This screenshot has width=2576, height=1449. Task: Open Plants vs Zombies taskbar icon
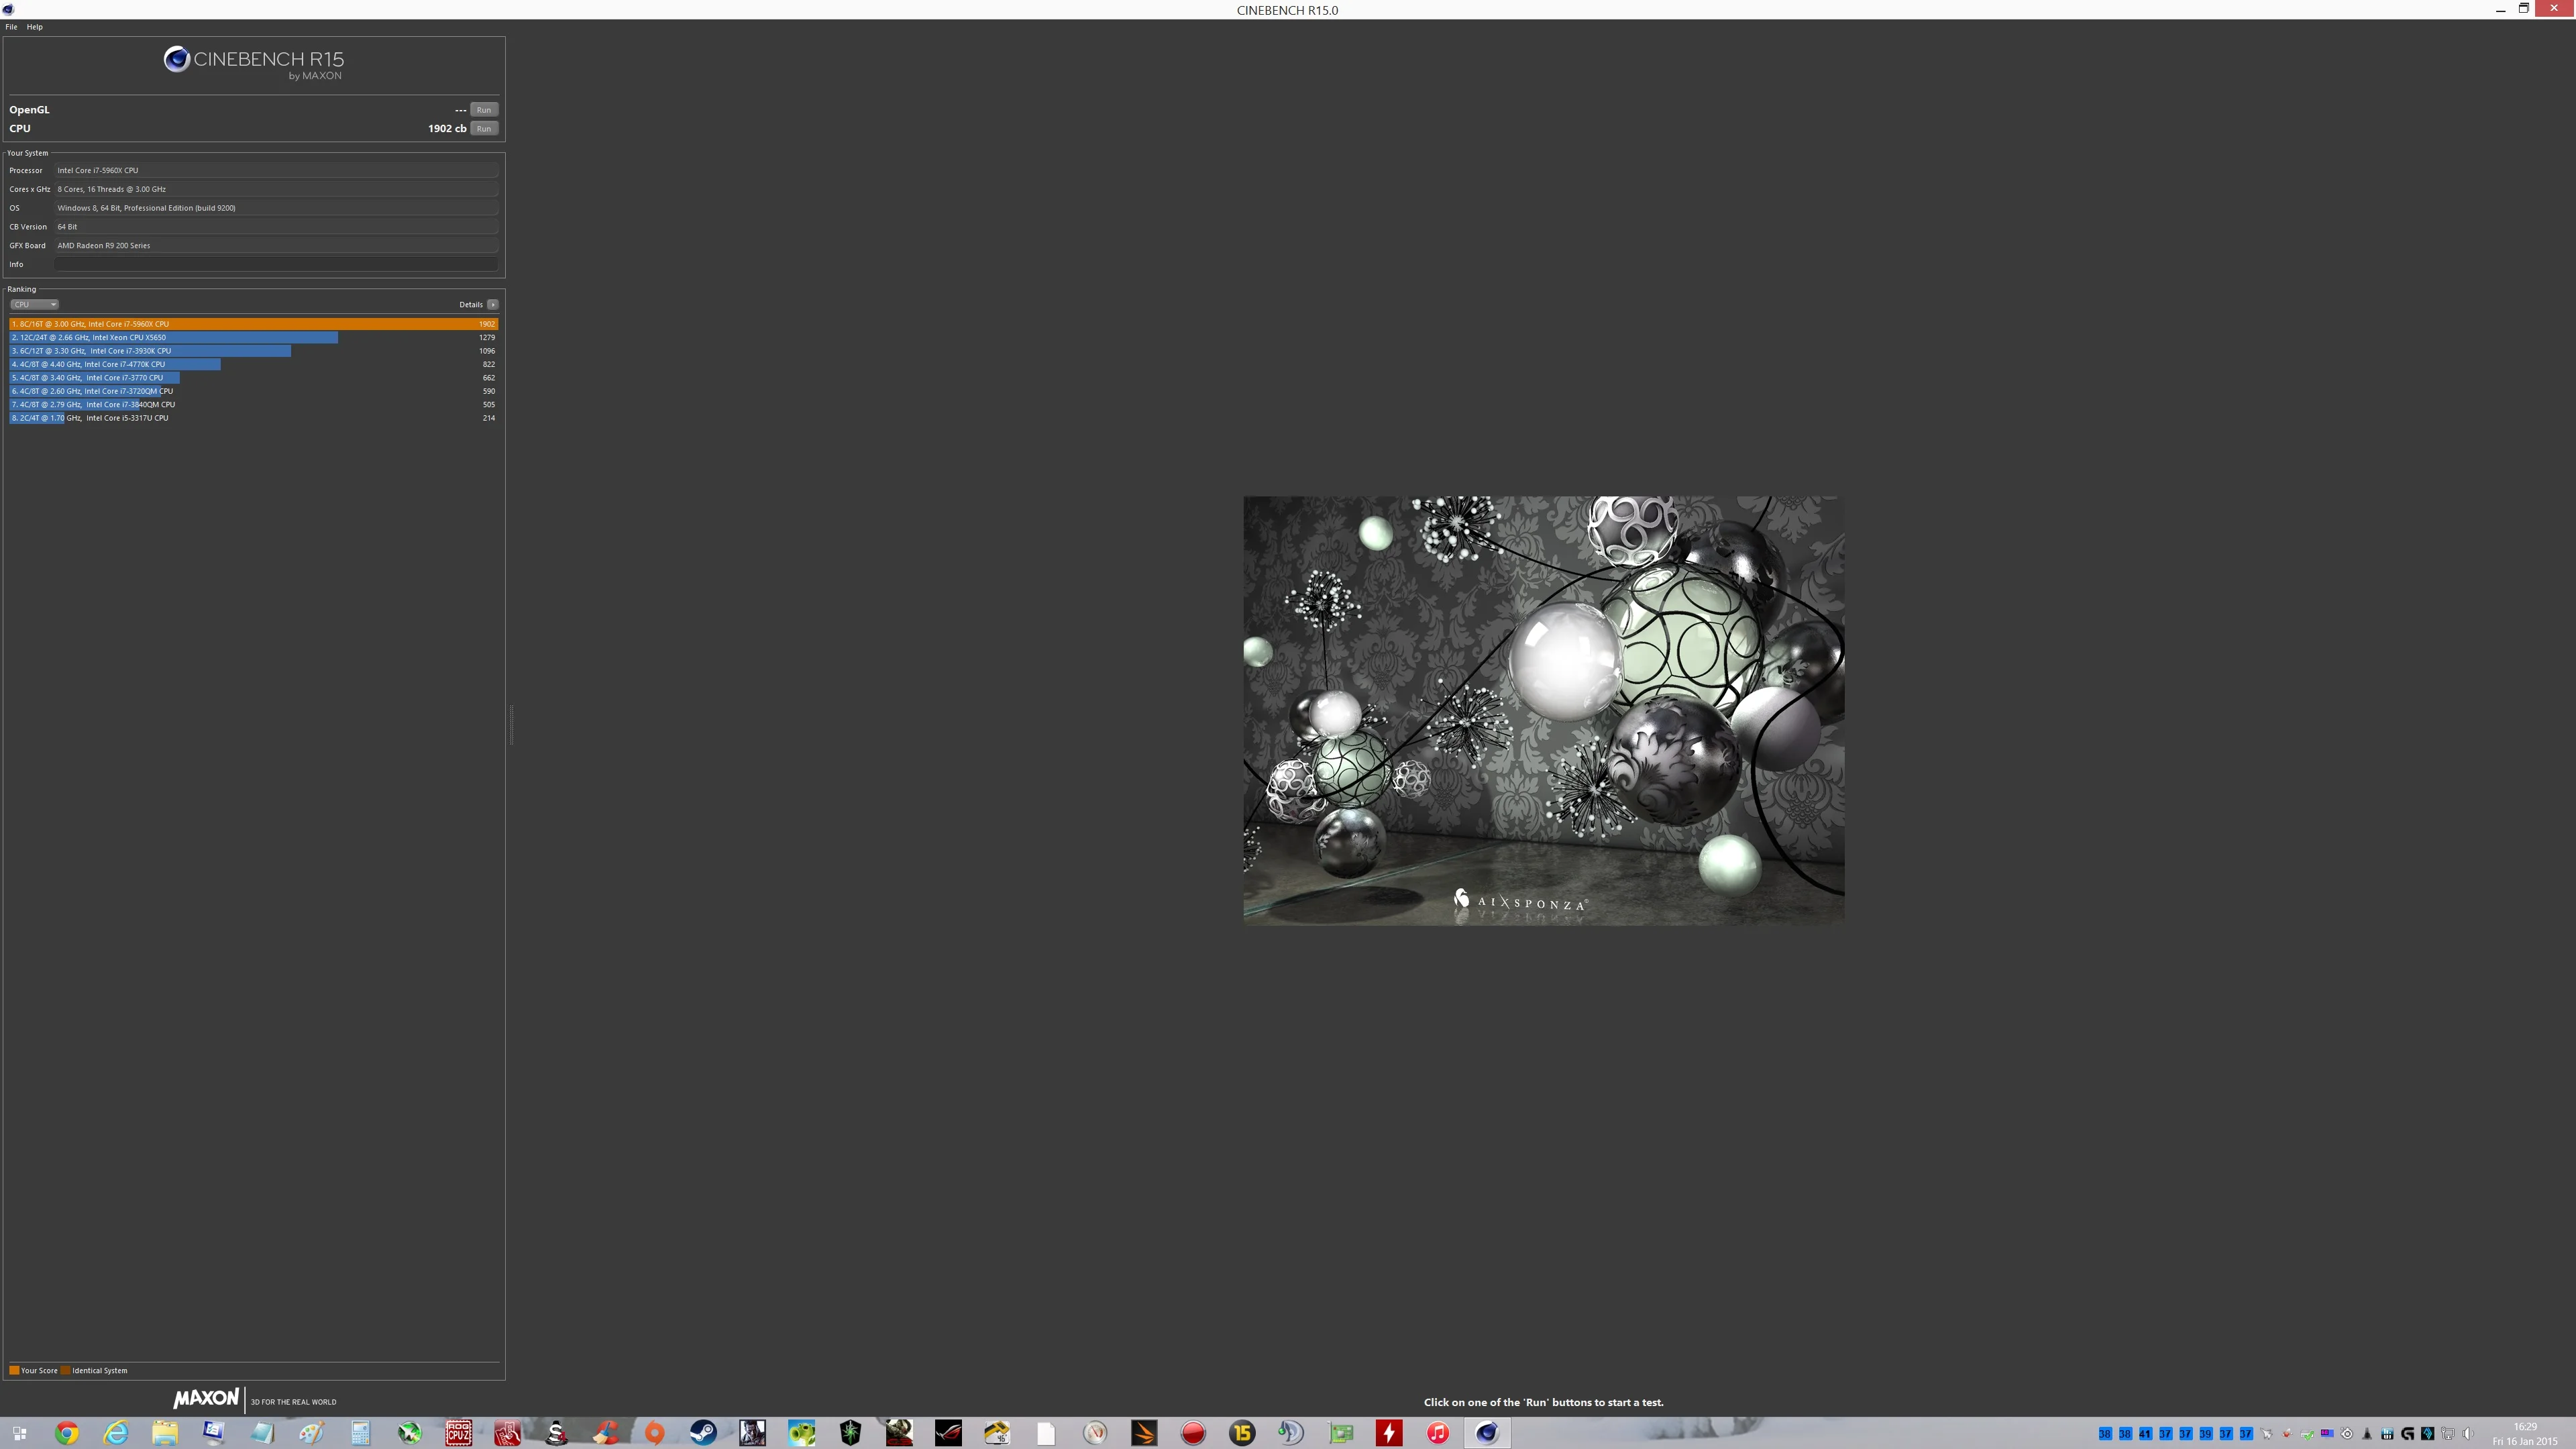802,1433
